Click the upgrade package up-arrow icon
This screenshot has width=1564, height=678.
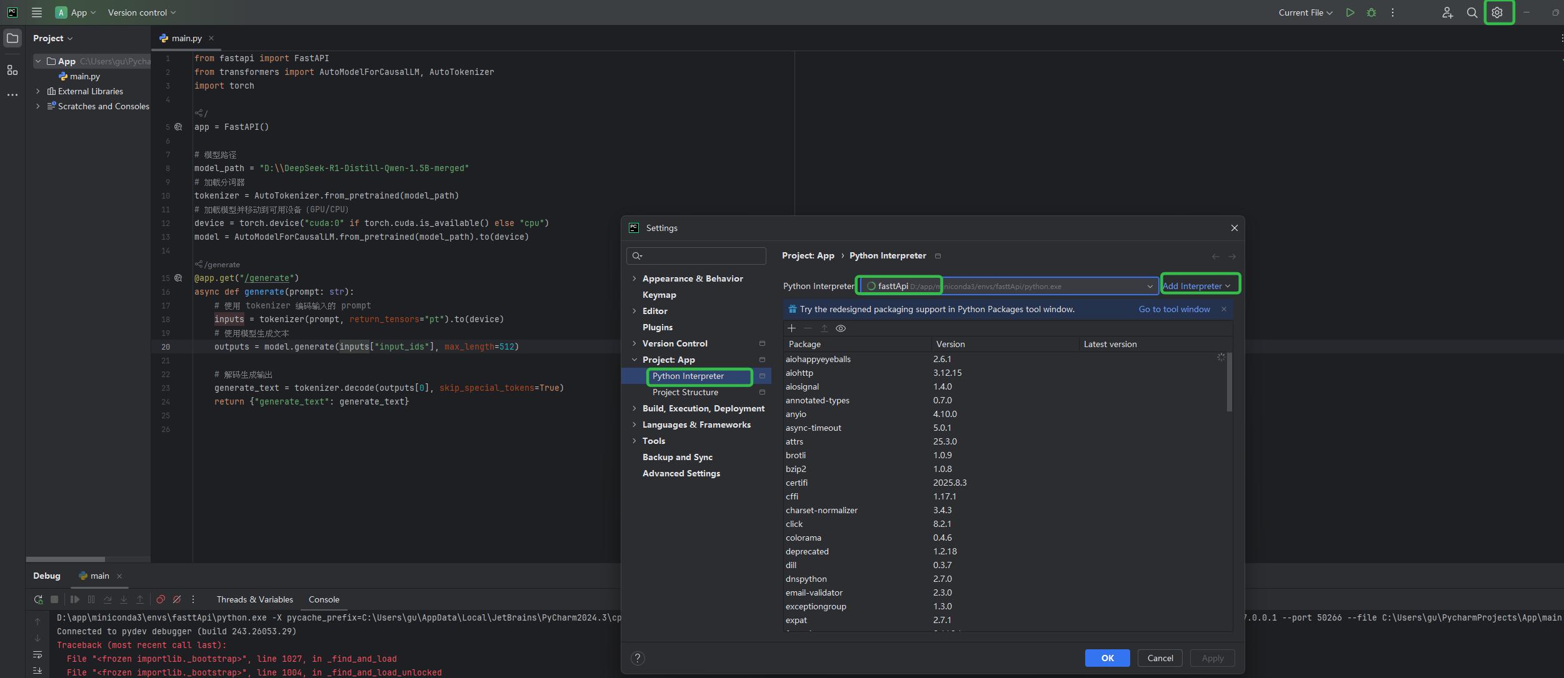click(825, 328)
